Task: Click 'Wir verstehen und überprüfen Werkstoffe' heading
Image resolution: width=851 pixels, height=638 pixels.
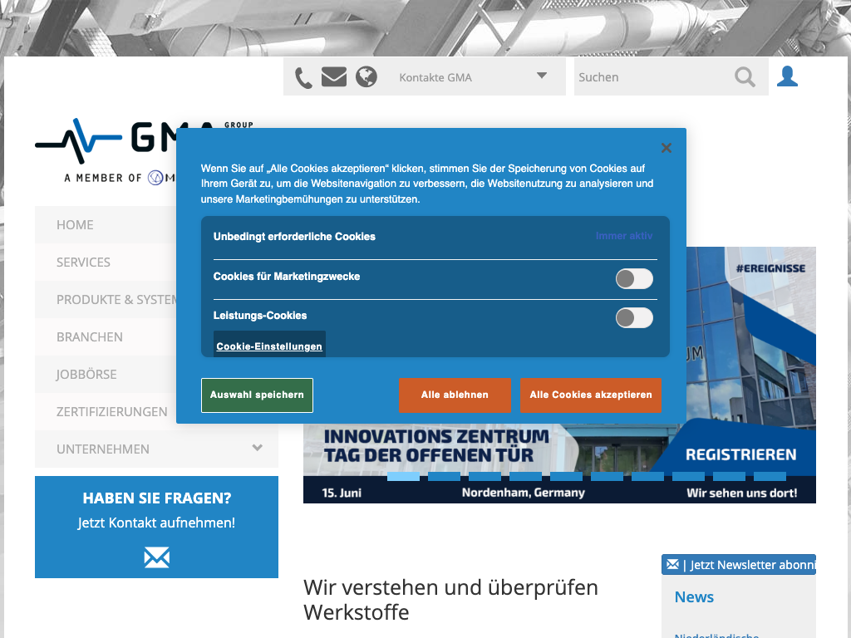Action: click(450, 600)
